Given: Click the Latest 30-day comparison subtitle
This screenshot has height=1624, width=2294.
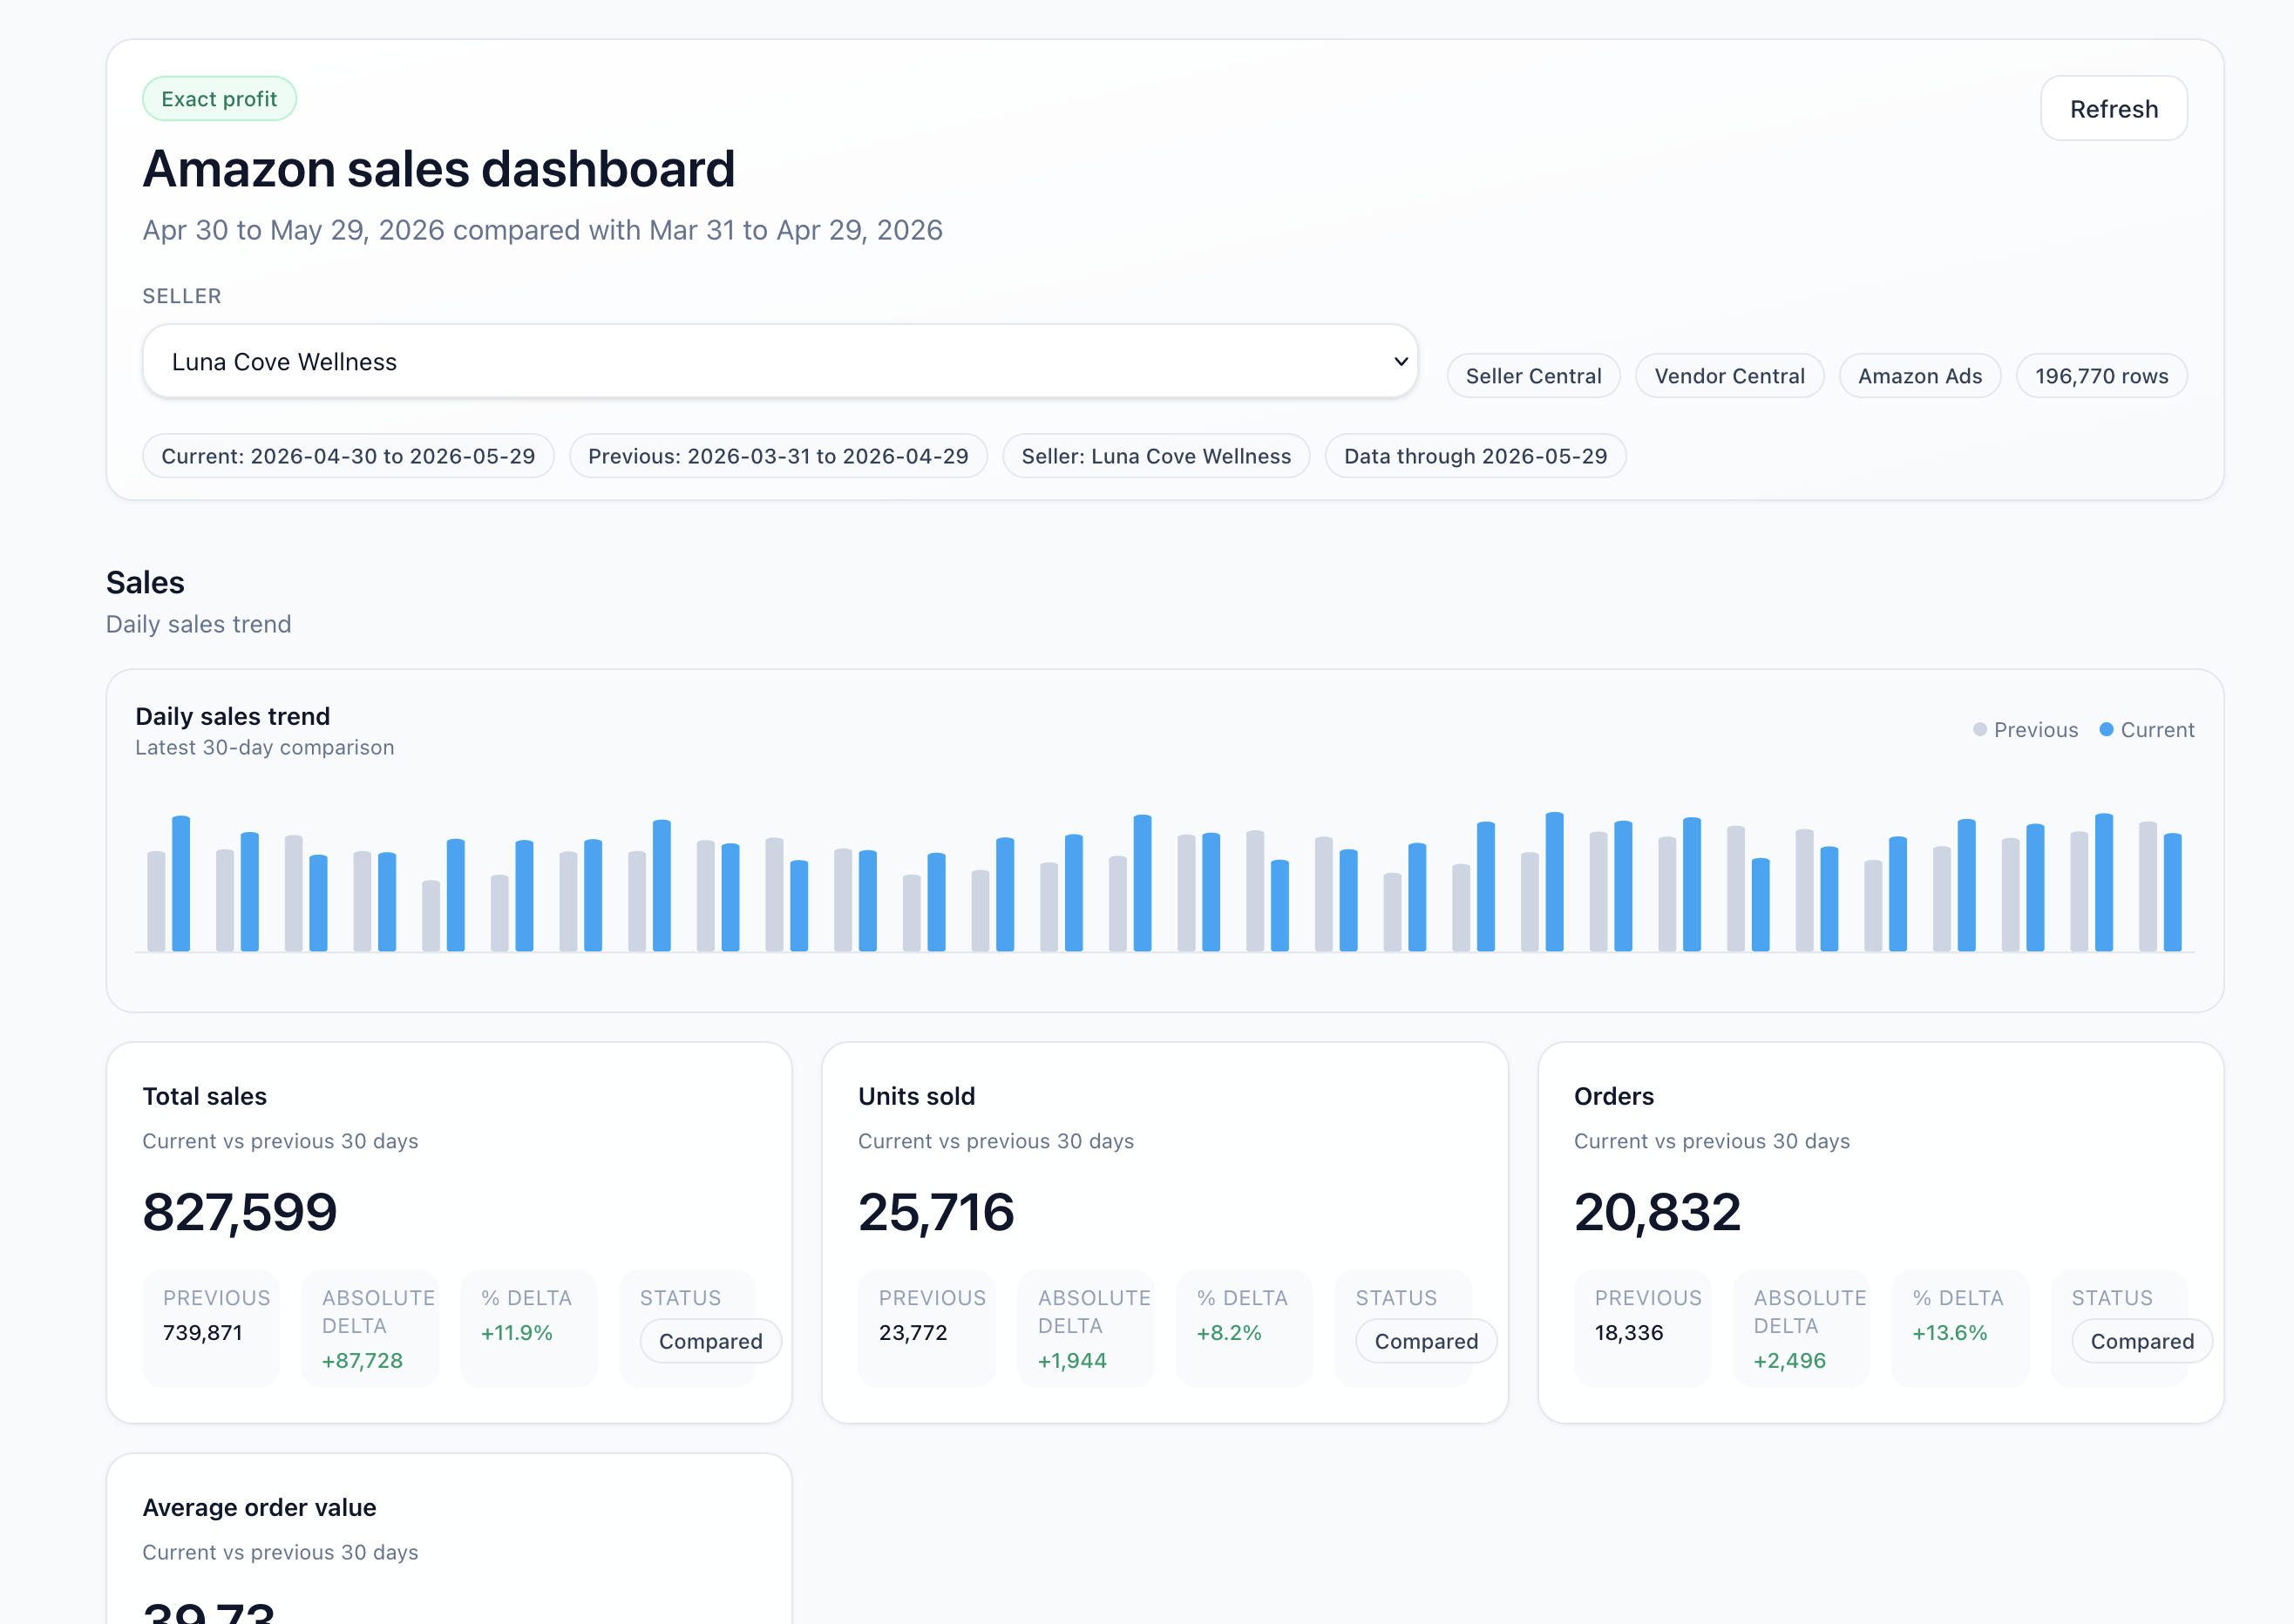Looking at the screenshot, I should (x=264, y=747).
